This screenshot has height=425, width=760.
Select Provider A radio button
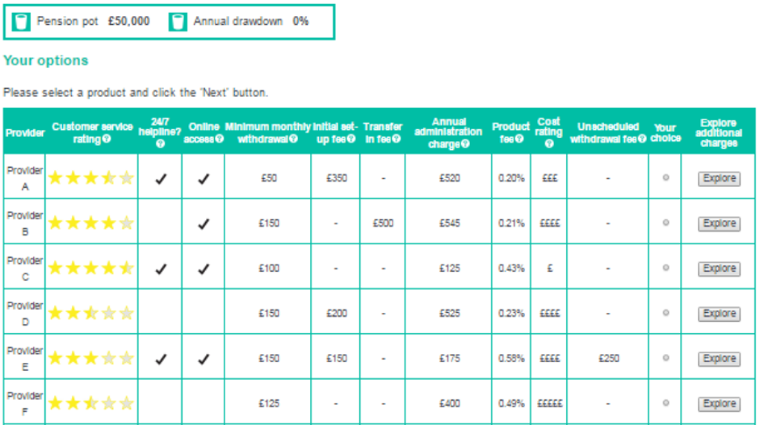pos(666,177)
